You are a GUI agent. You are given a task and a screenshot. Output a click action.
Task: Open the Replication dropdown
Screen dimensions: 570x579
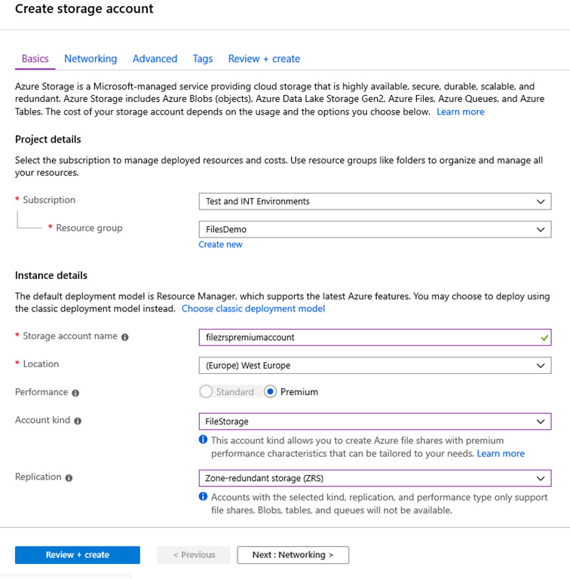374,478
